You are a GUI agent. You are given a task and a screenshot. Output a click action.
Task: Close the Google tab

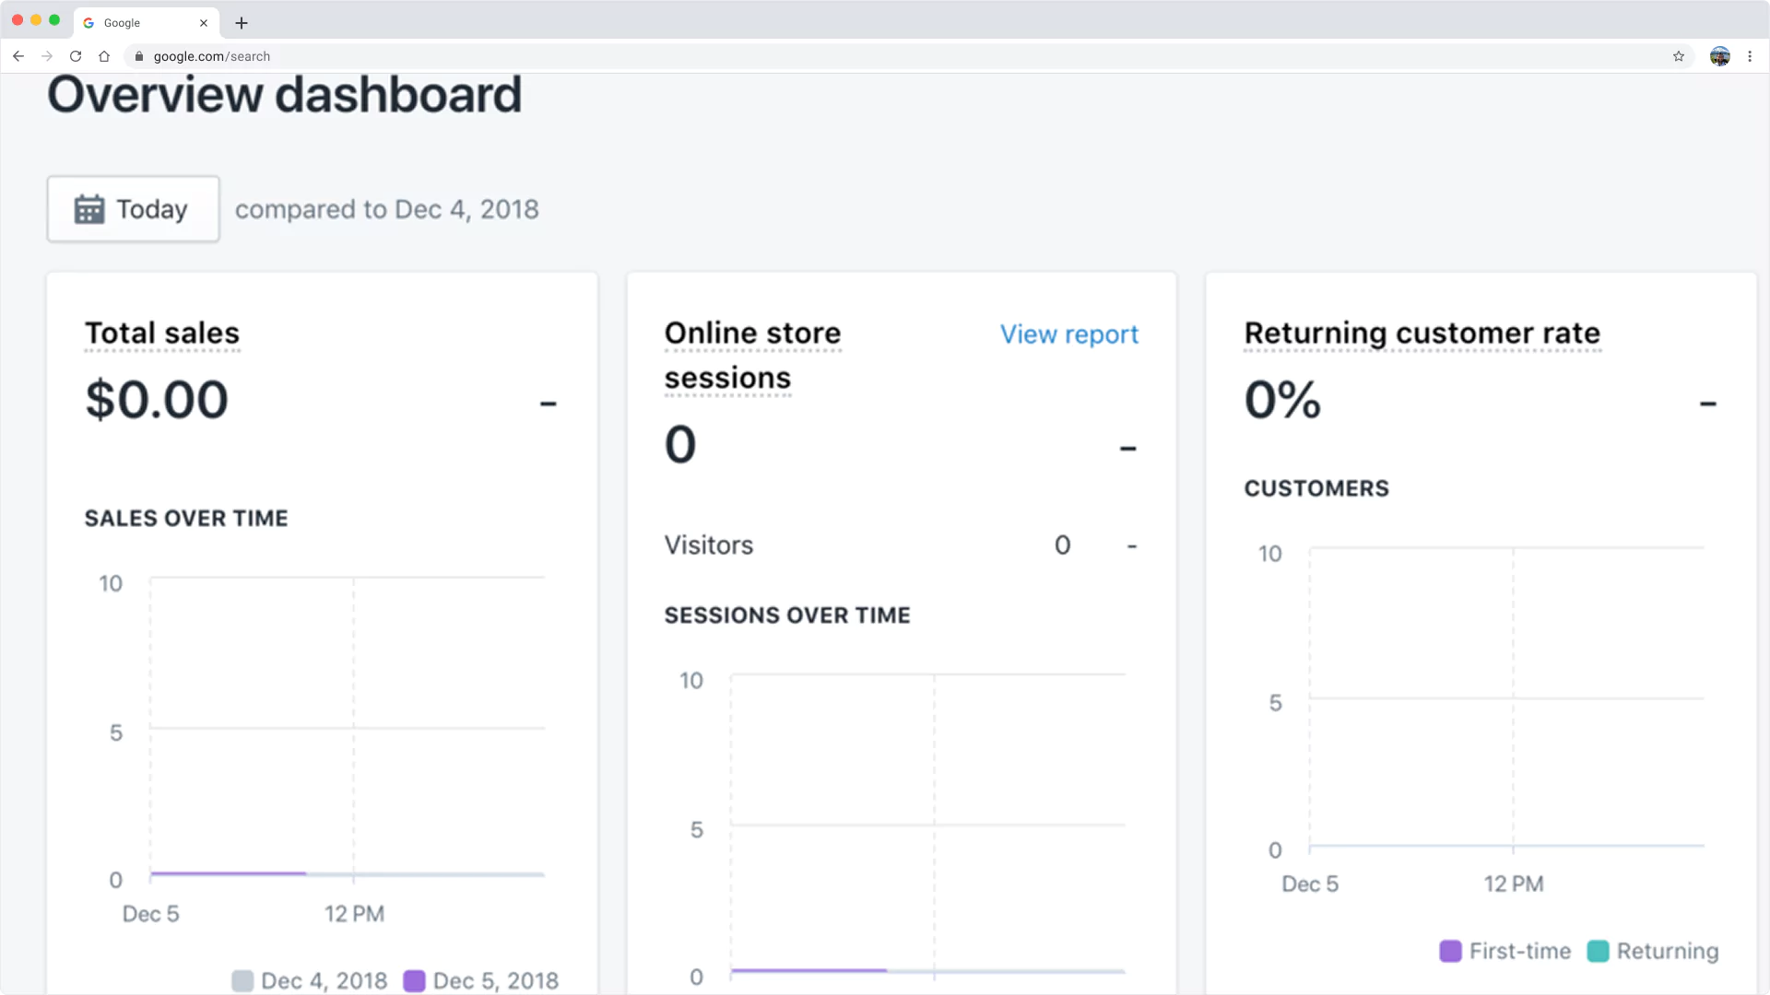coord(204,23)
